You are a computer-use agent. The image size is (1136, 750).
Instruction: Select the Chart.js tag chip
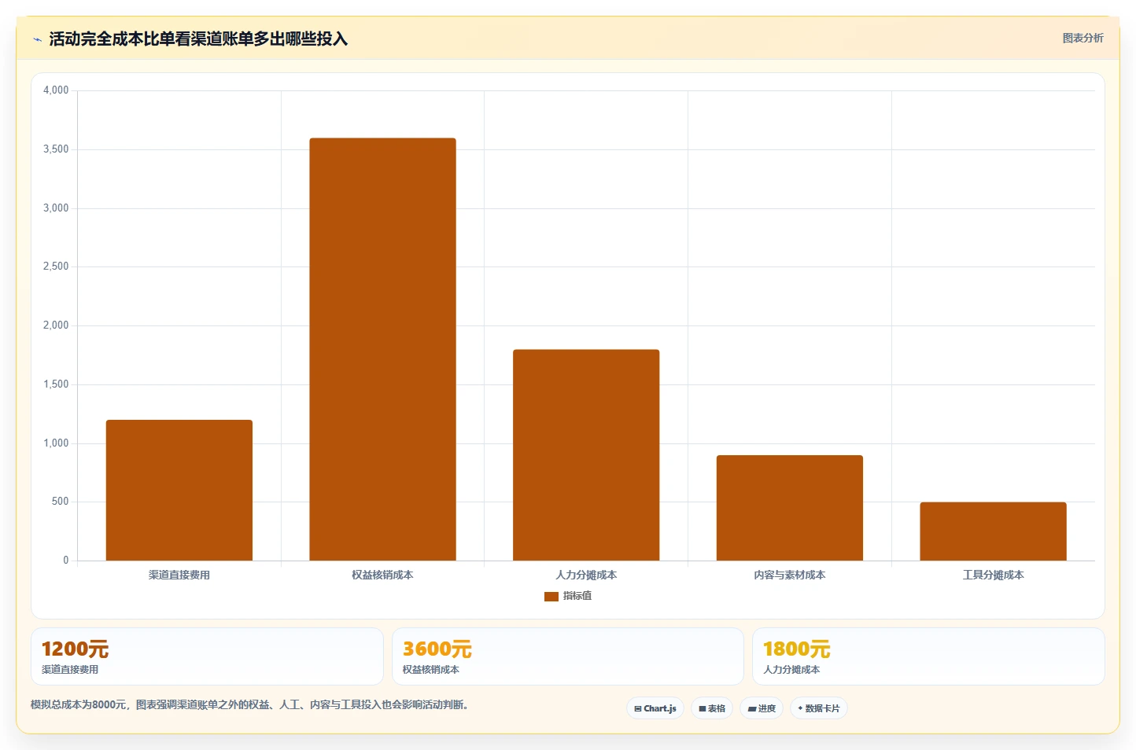pos(655,708)
